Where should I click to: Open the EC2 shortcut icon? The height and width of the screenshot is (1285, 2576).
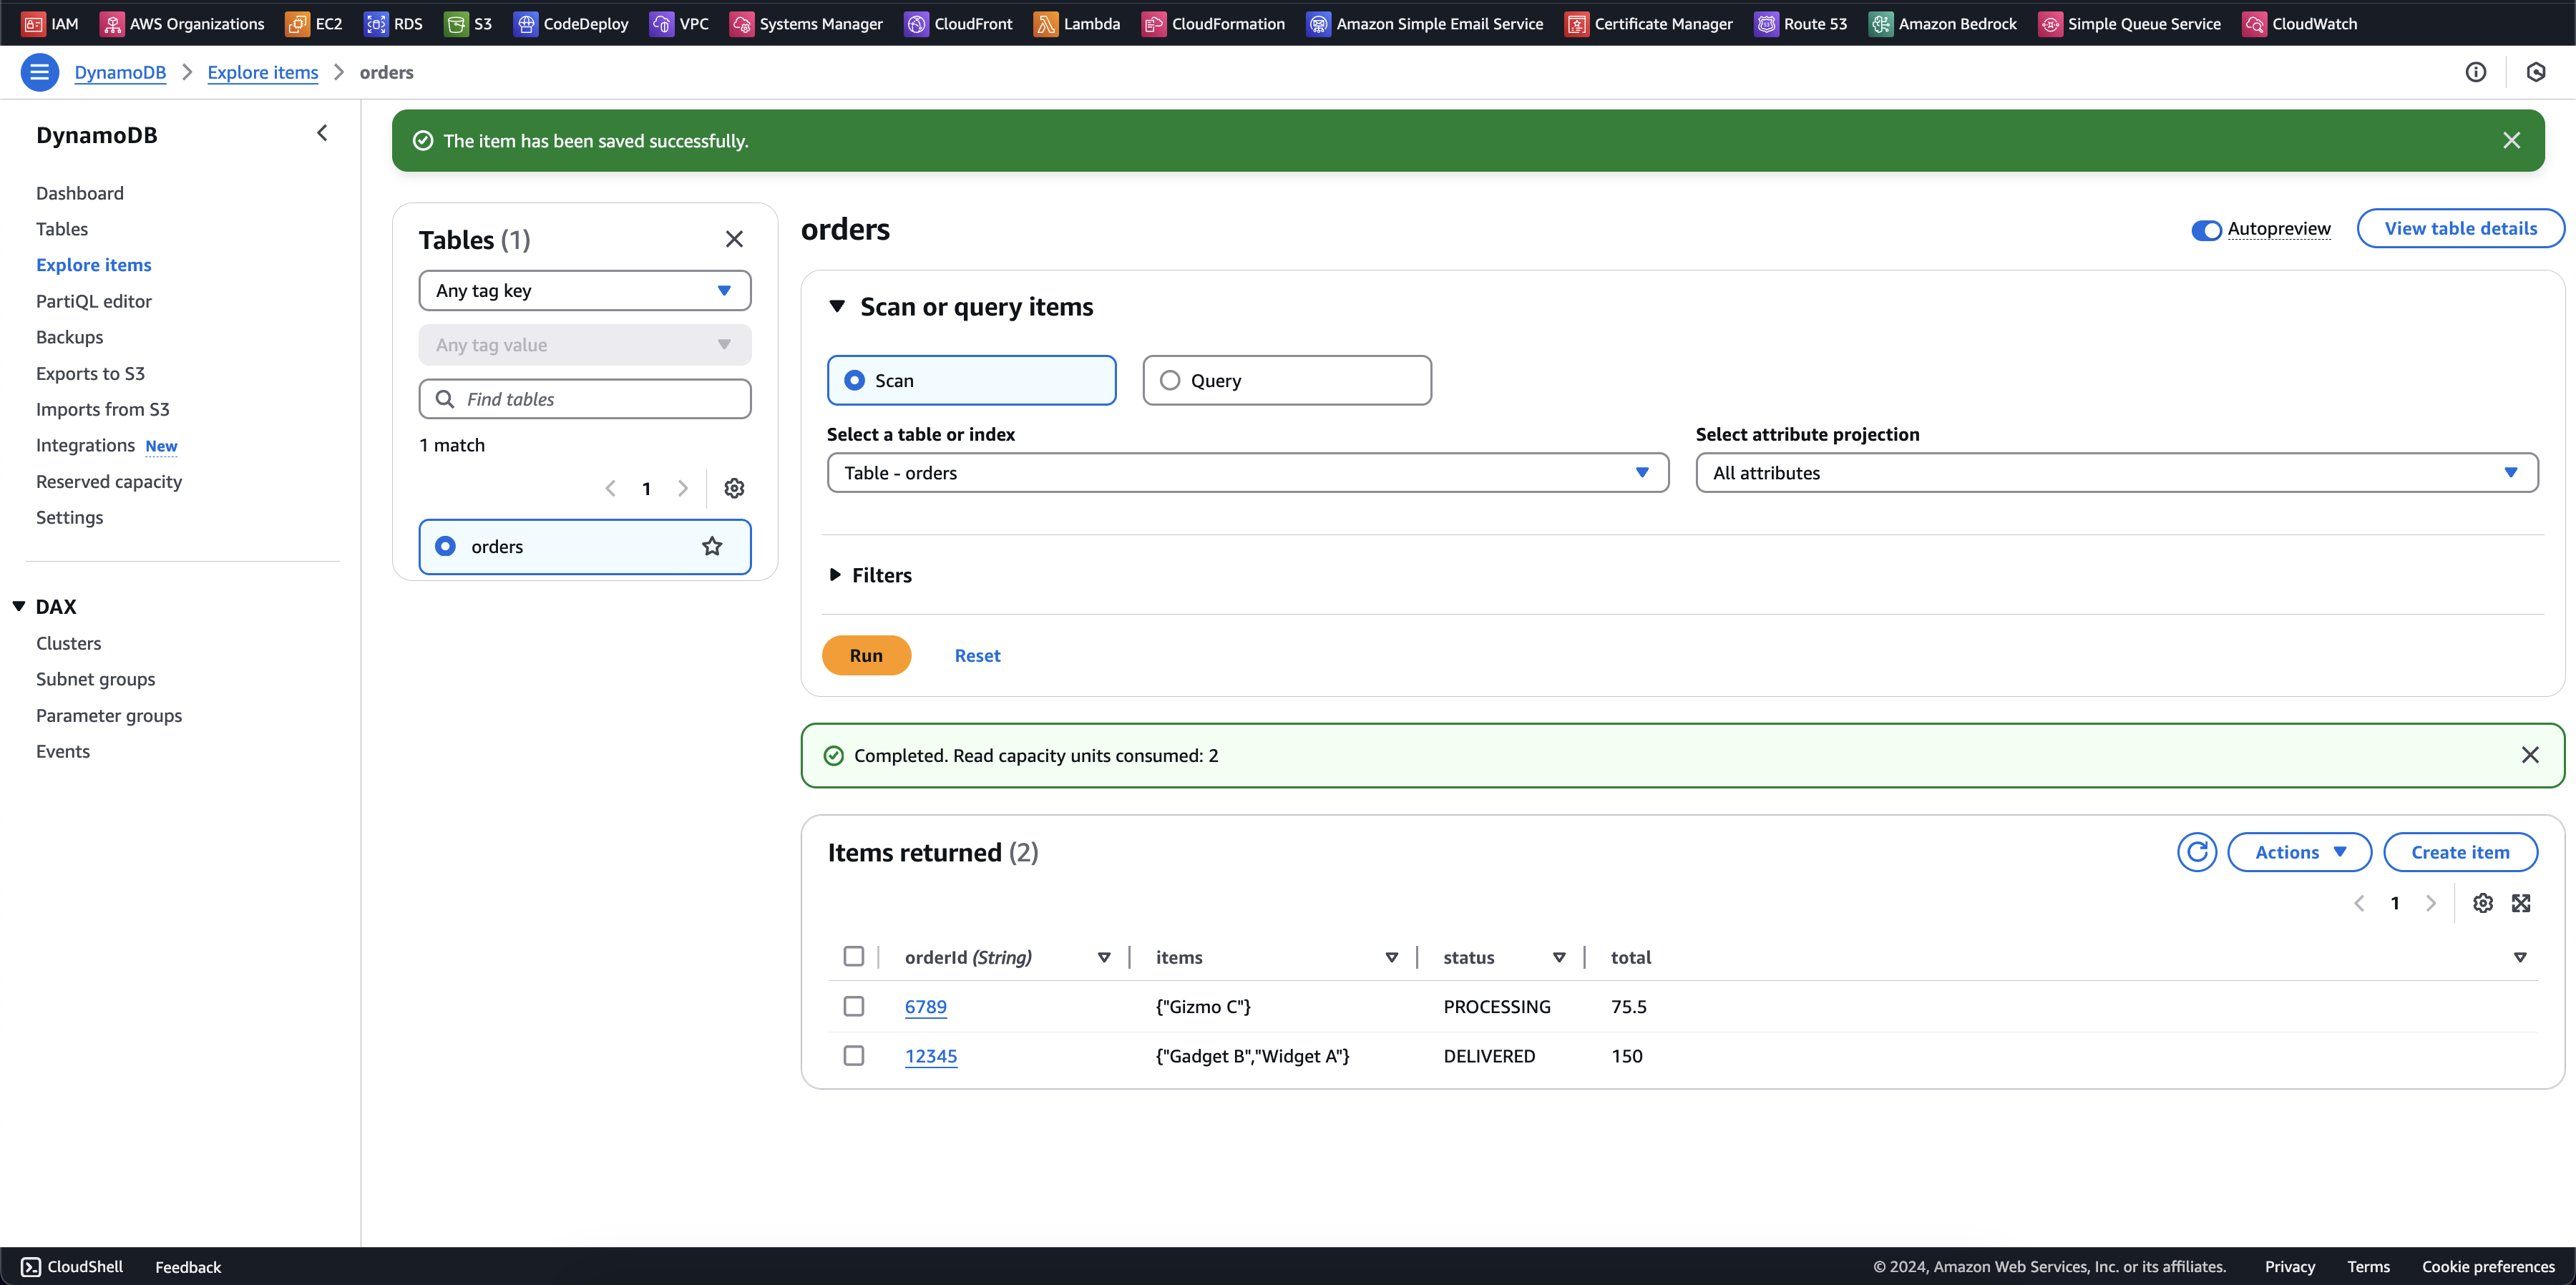point(297,23)
